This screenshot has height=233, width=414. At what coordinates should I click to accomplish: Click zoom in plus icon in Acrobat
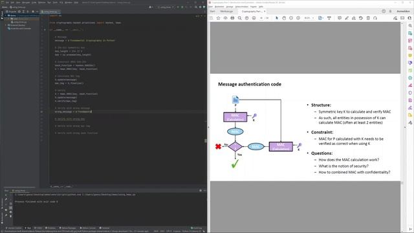[298, 18]
